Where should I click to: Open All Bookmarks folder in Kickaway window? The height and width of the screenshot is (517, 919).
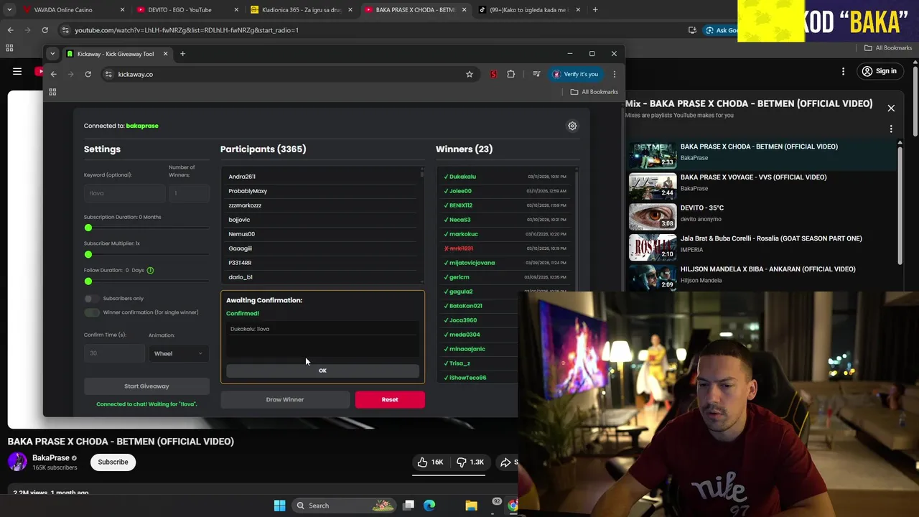594,92
